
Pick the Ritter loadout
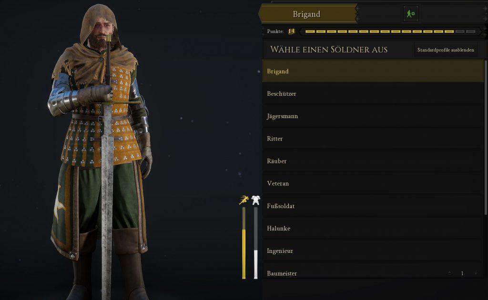[373, 139]
